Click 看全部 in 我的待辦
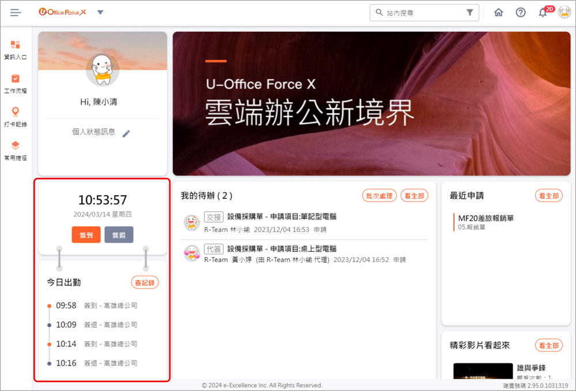 [414, 196]
